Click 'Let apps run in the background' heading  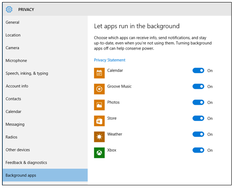(137, 26)
